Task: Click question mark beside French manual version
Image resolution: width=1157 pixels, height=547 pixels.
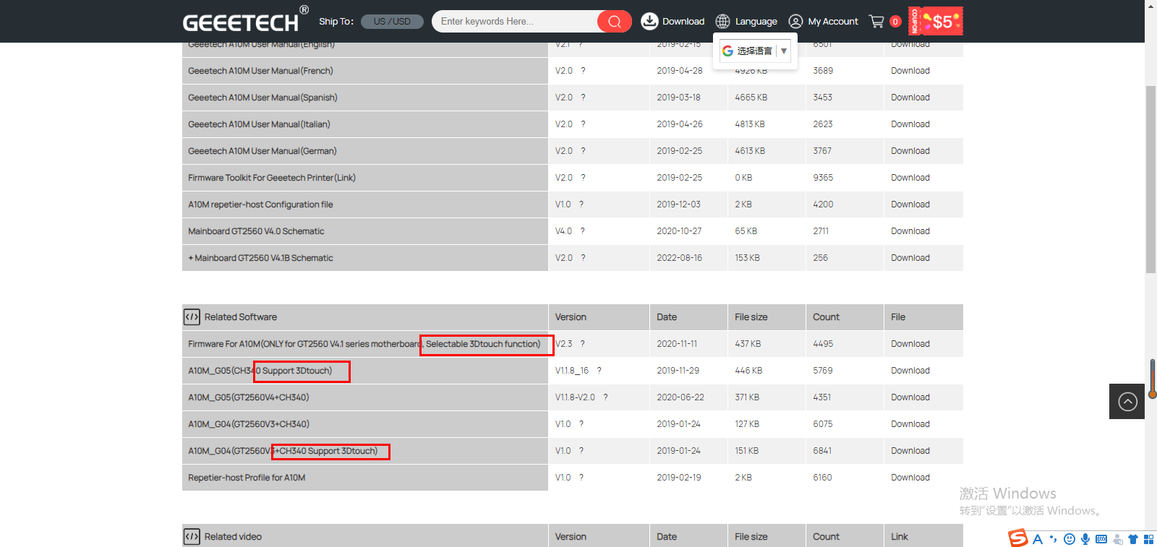Action: tap(583, 71)
